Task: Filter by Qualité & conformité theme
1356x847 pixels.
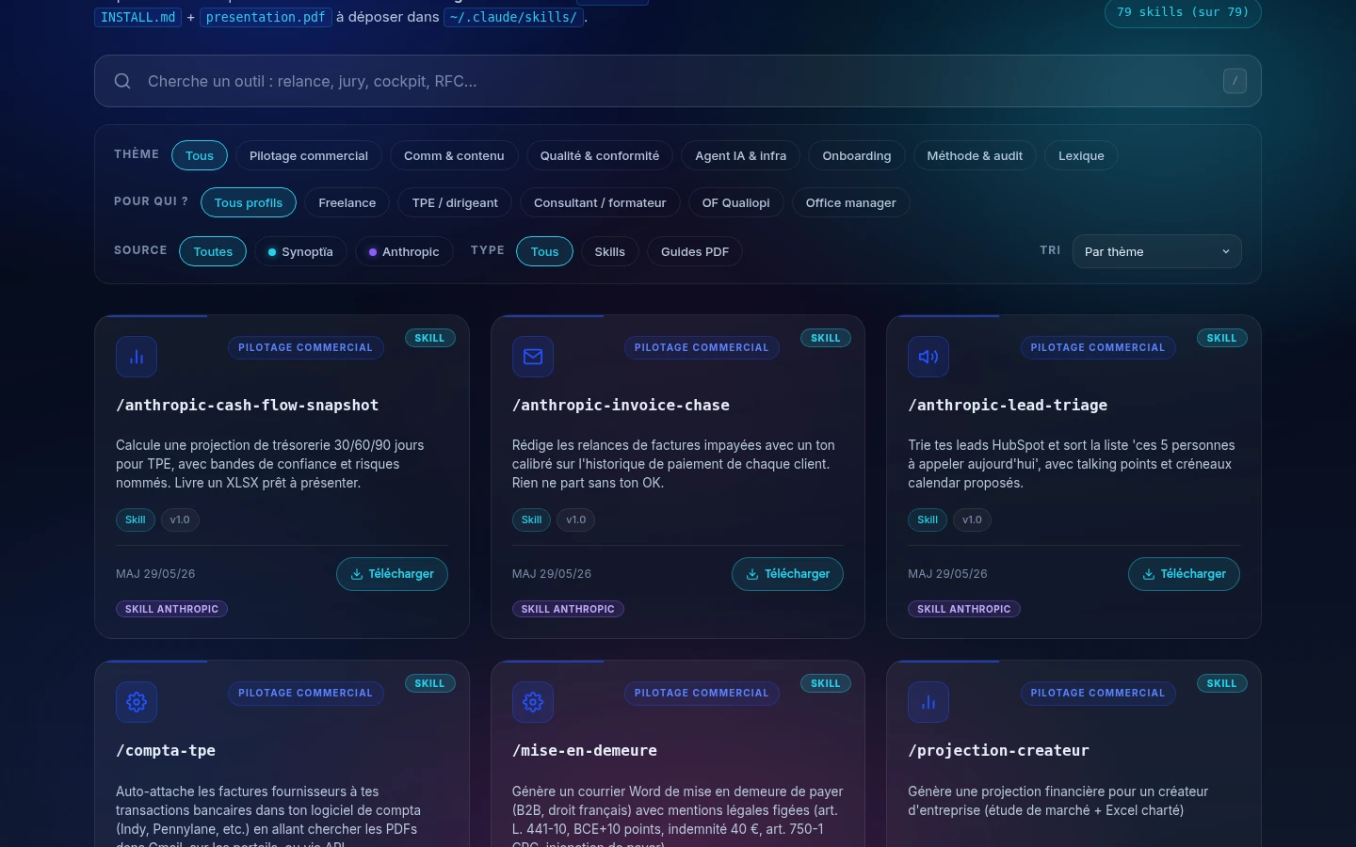Action: (x=600, y=155)
